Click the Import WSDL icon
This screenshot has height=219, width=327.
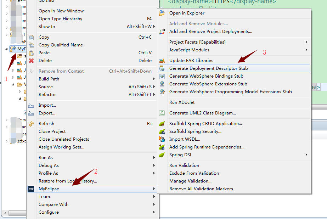click(162, 139)
